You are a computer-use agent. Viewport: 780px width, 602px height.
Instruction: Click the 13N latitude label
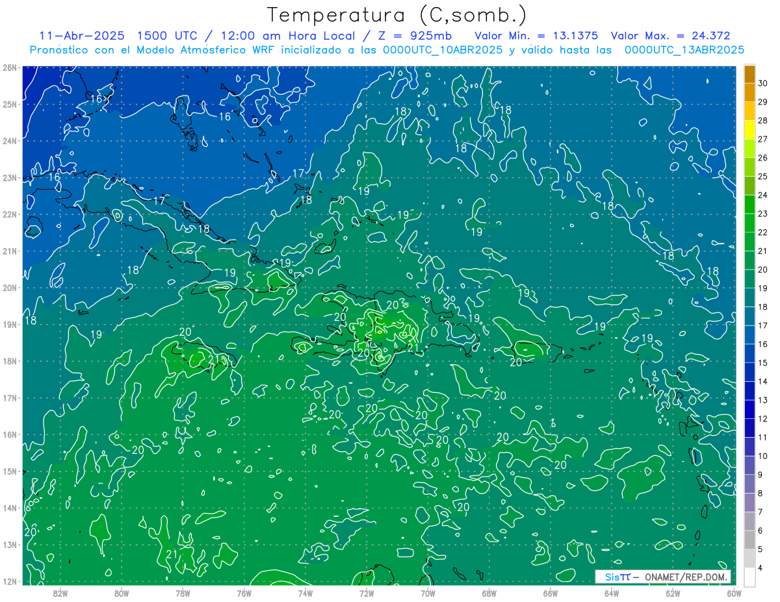[x=9, y=544]
